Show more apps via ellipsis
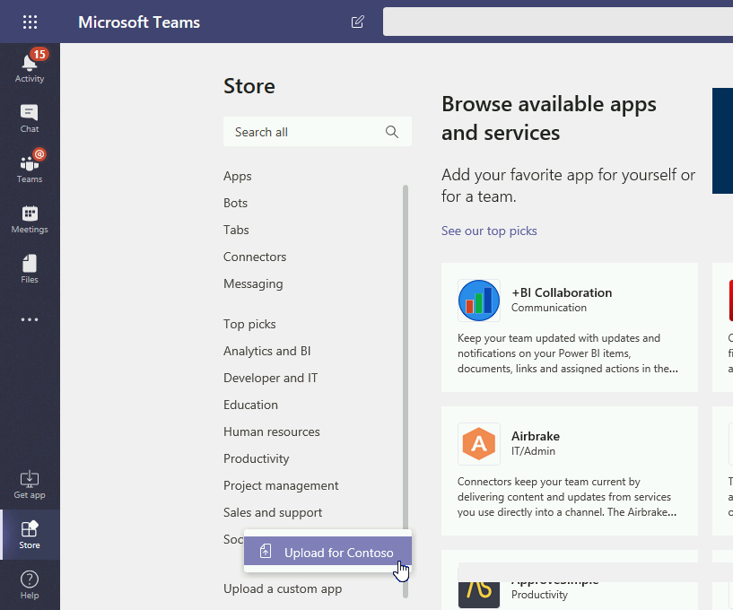Image resolution: width=733 pixels, height=610 pixels. click(x=30, y=319)
